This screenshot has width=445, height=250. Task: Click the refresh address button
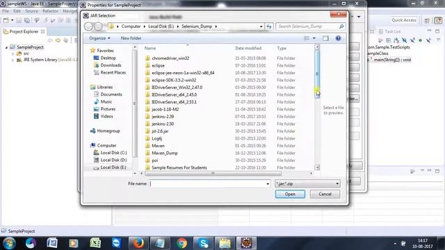point(269,26)
